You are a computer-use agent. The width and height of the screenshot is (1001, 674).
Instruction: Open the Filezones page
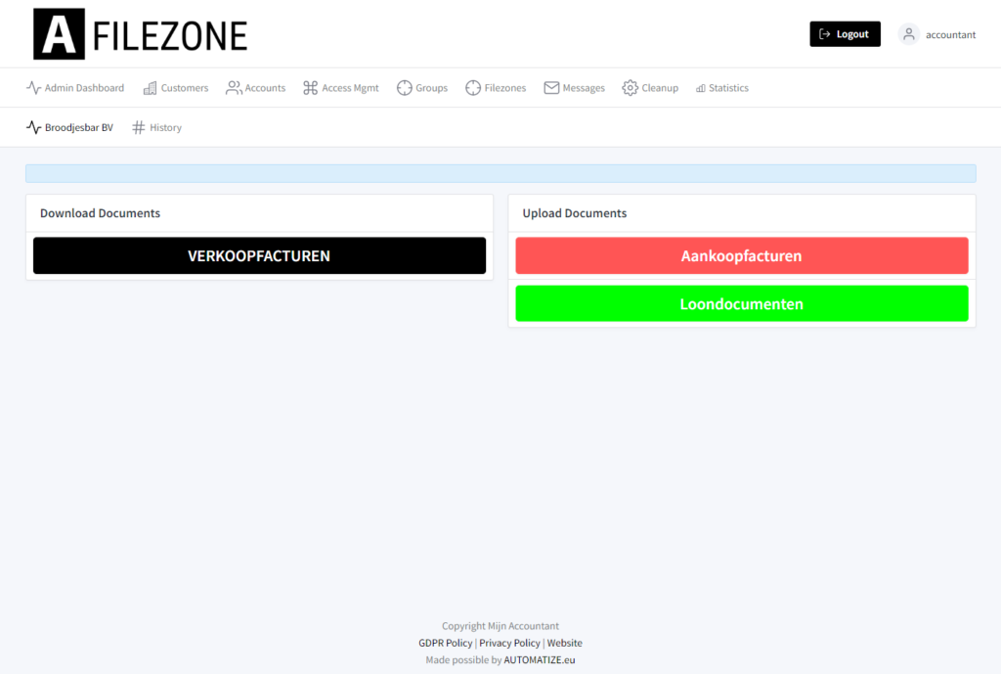pyautogui.click(x=496, y=87)
